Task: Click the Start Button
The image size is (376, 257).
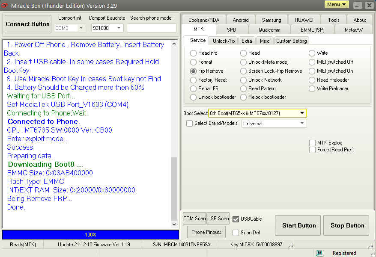Action: click(x=298, y=225)
